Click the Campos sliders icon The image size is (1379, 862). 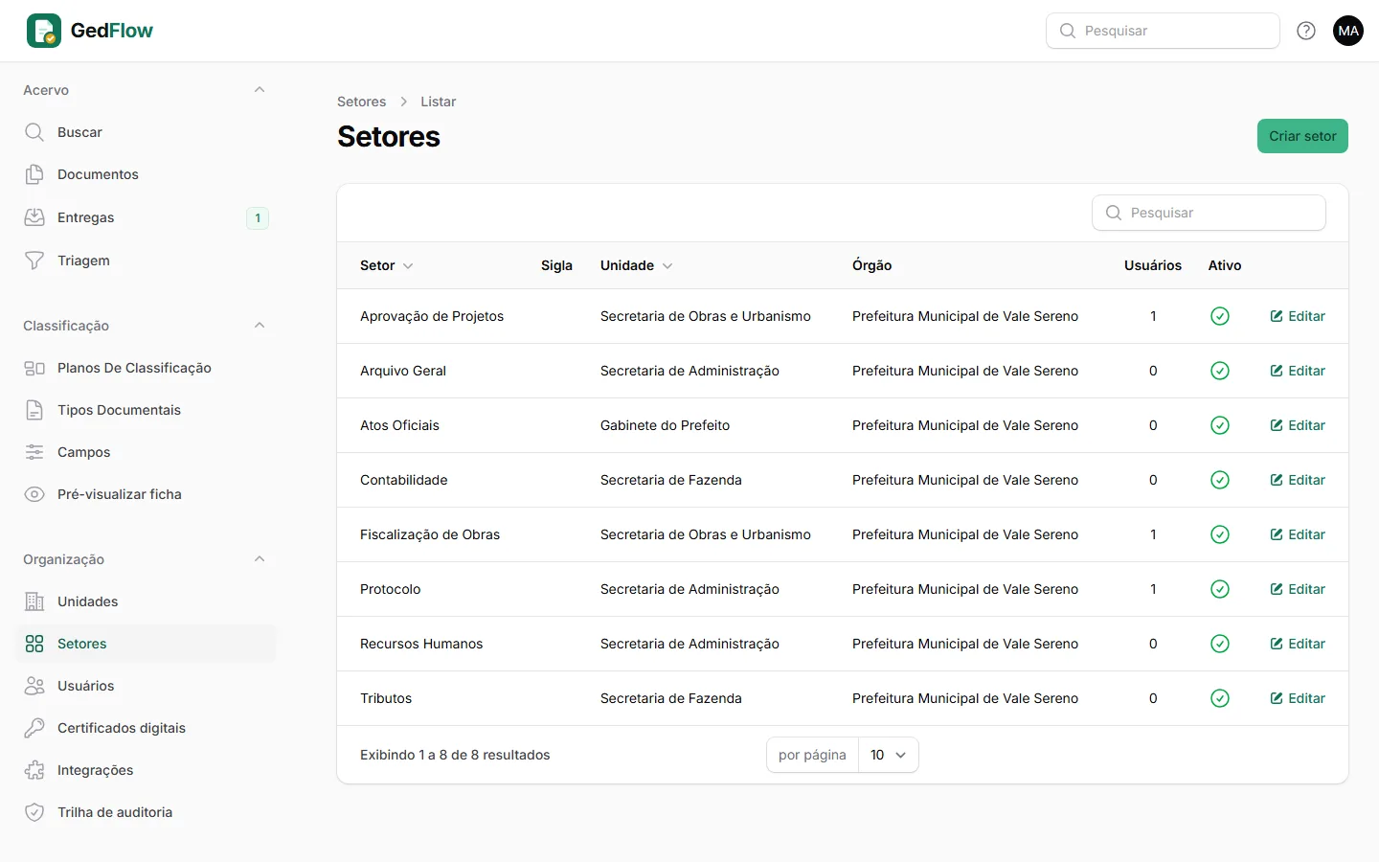tap(34, 452)
